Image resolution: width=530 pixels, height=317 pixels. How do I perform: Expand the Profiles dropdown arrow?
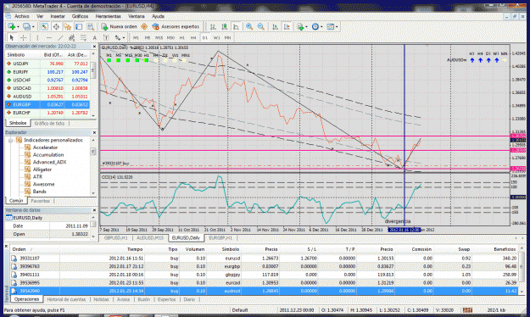33,26
